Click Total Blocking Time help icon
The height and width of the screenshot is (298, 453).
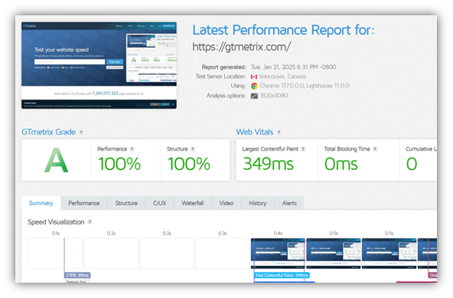[375, 149]
